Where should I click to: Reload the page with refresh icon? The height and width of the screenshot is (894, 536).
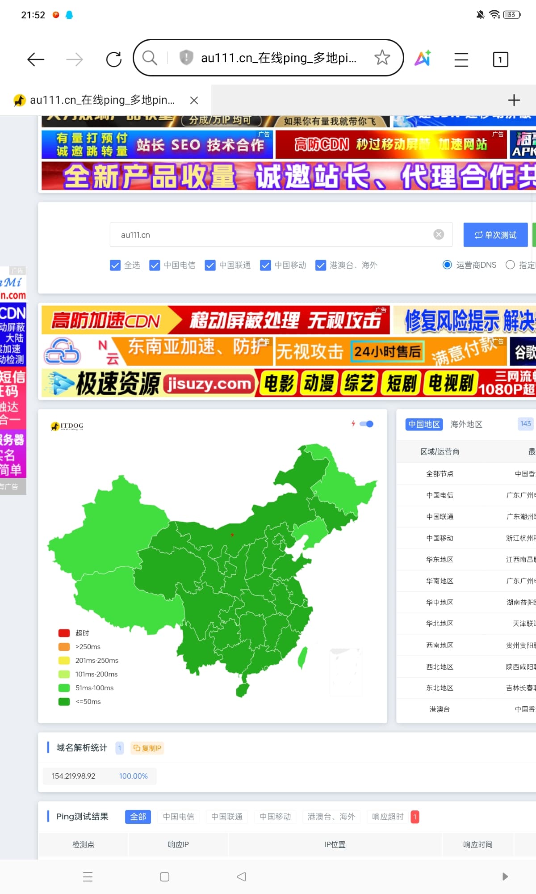pos(113,59)
